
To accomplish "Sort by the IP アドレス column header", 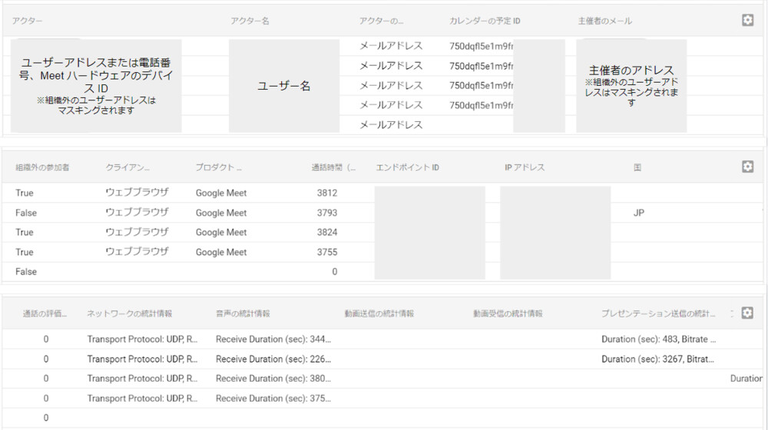I will pyautogui.click(x=525, y=167).
